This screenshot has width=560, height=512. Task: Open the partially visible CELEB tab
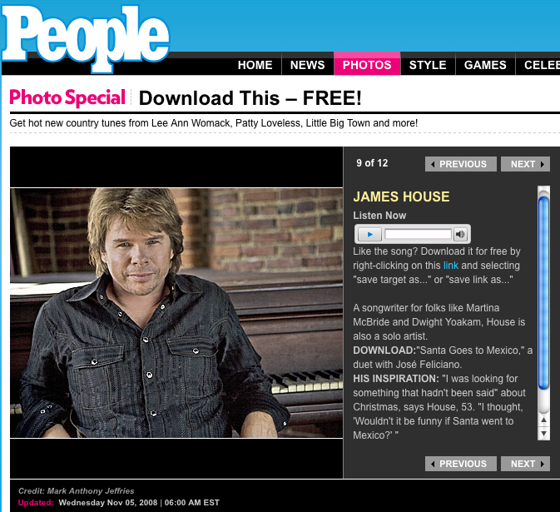[538, 65]
